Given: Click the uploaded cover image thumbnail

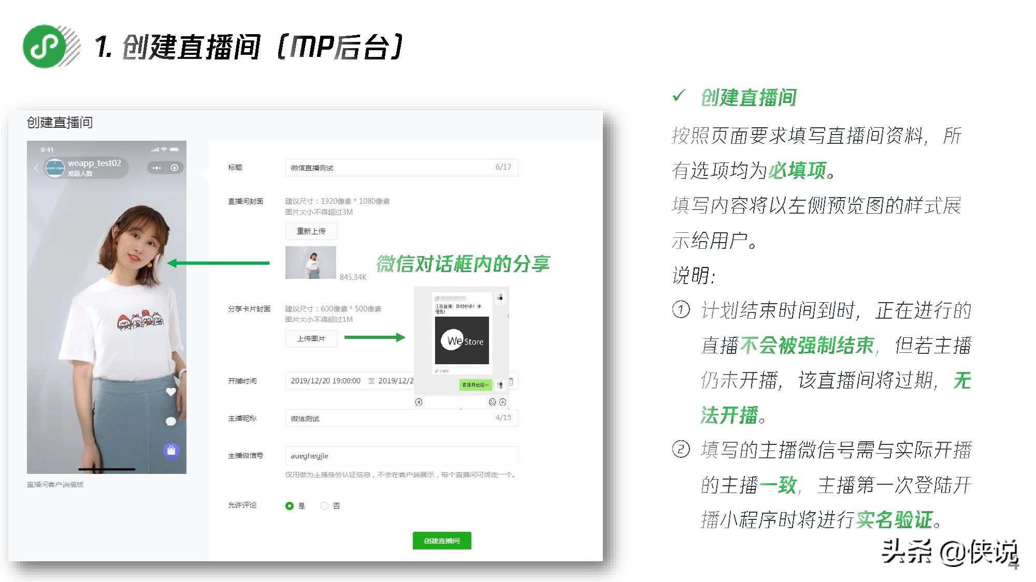Looking at the screenshot, I should click(311, 263).
